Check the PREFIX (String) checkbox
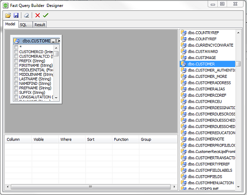 tap(16, 61)
